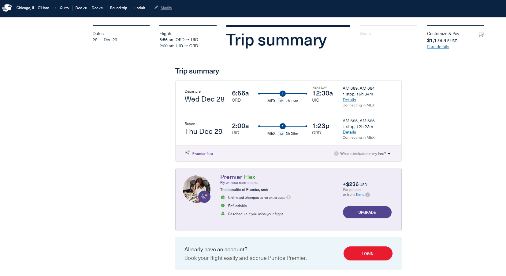Open Details for the departure flight
This screenshot has width=506, height=276.
(x=349, y=100)
